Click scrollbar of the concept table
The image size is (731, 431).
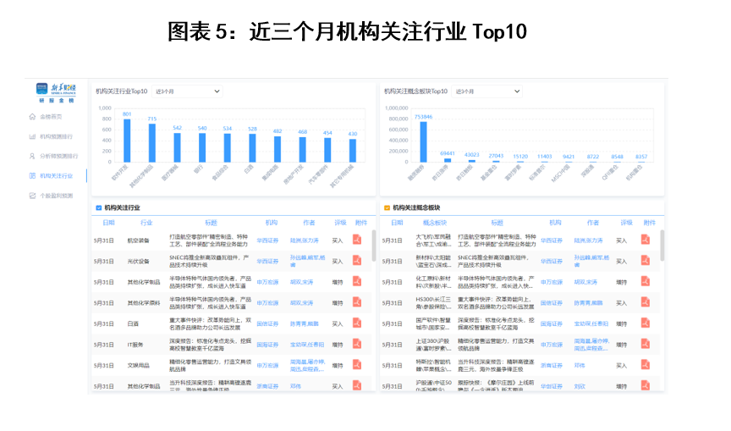point(662,246)
